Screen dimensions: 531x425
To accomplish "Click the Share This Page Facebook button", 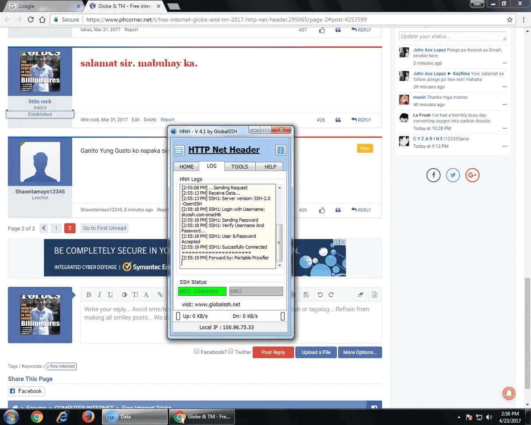I will pos(26,391).
